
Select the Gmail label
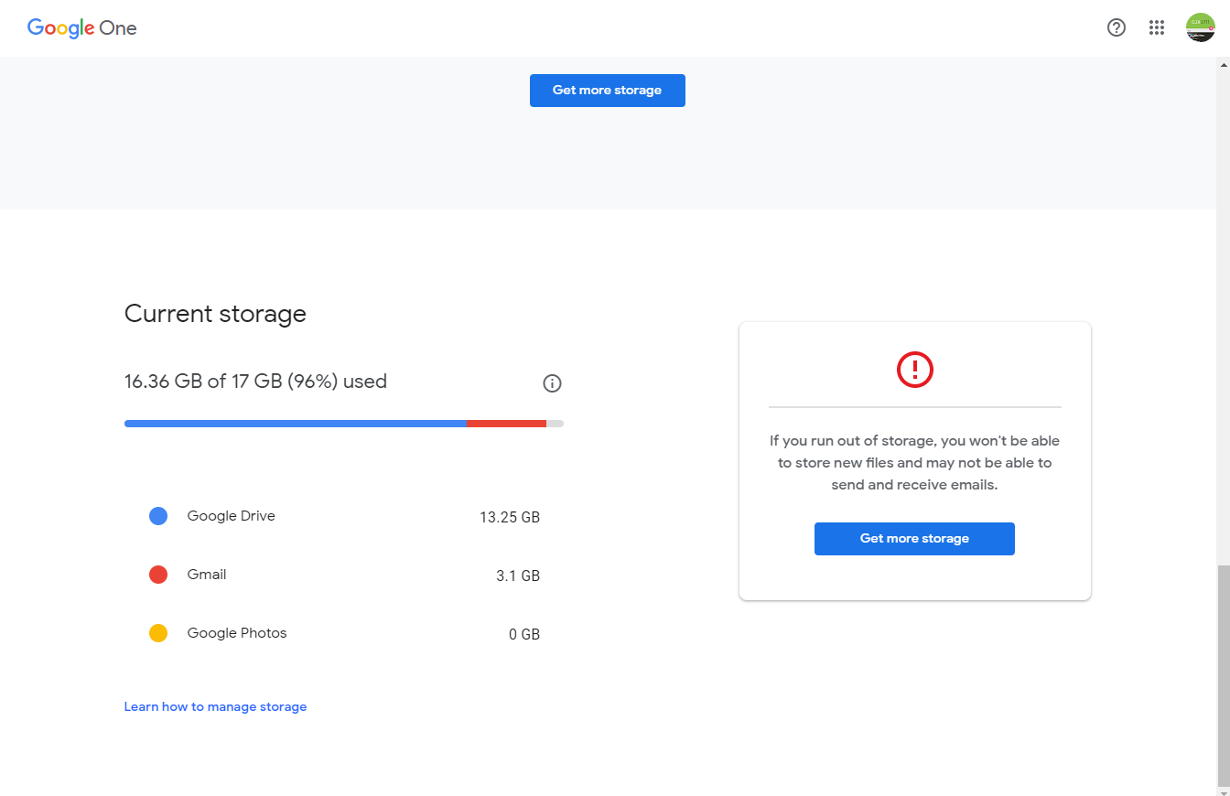coord(207,575)
